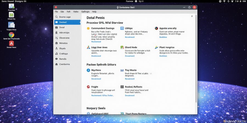The height and width of the screenshot is (123, 247).
Task: Click Shord Hode heading
Action: 131,47
